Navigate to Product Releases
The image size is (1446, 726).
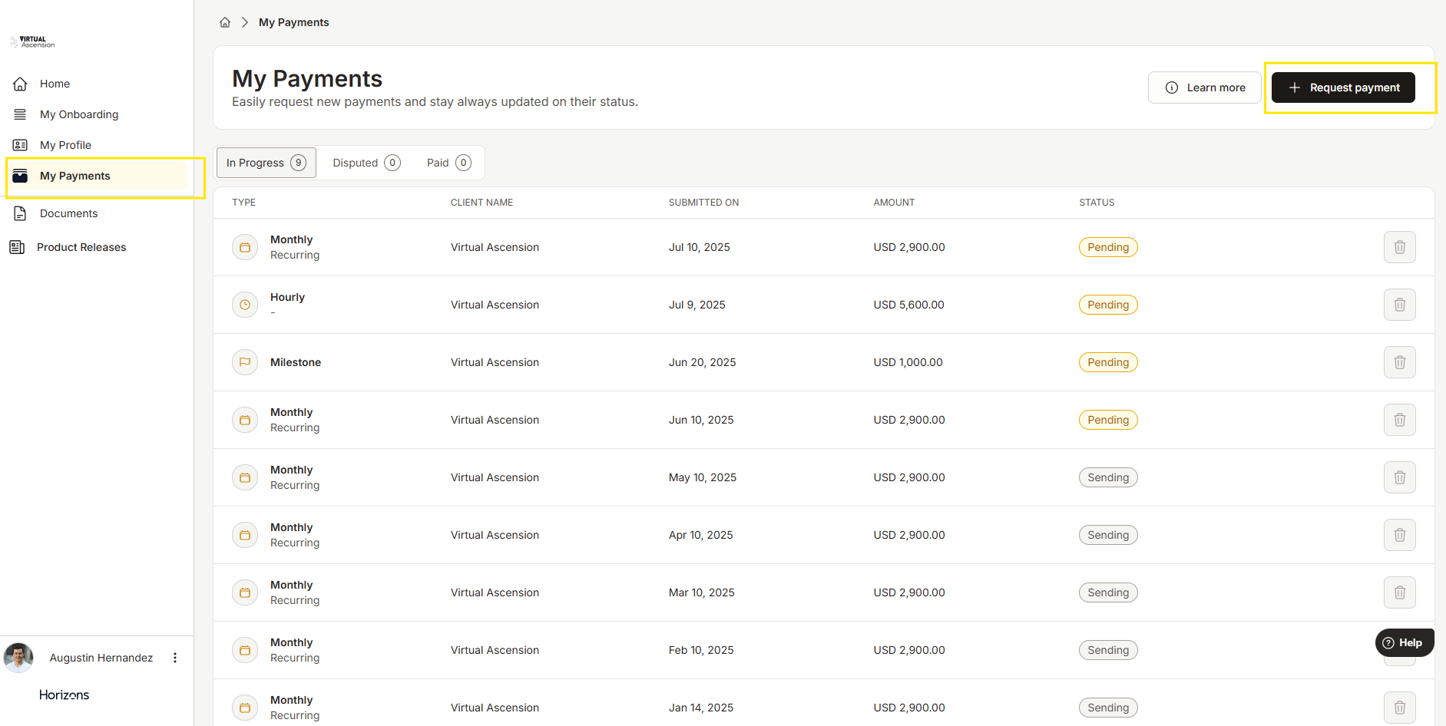[x=81, y=247]
